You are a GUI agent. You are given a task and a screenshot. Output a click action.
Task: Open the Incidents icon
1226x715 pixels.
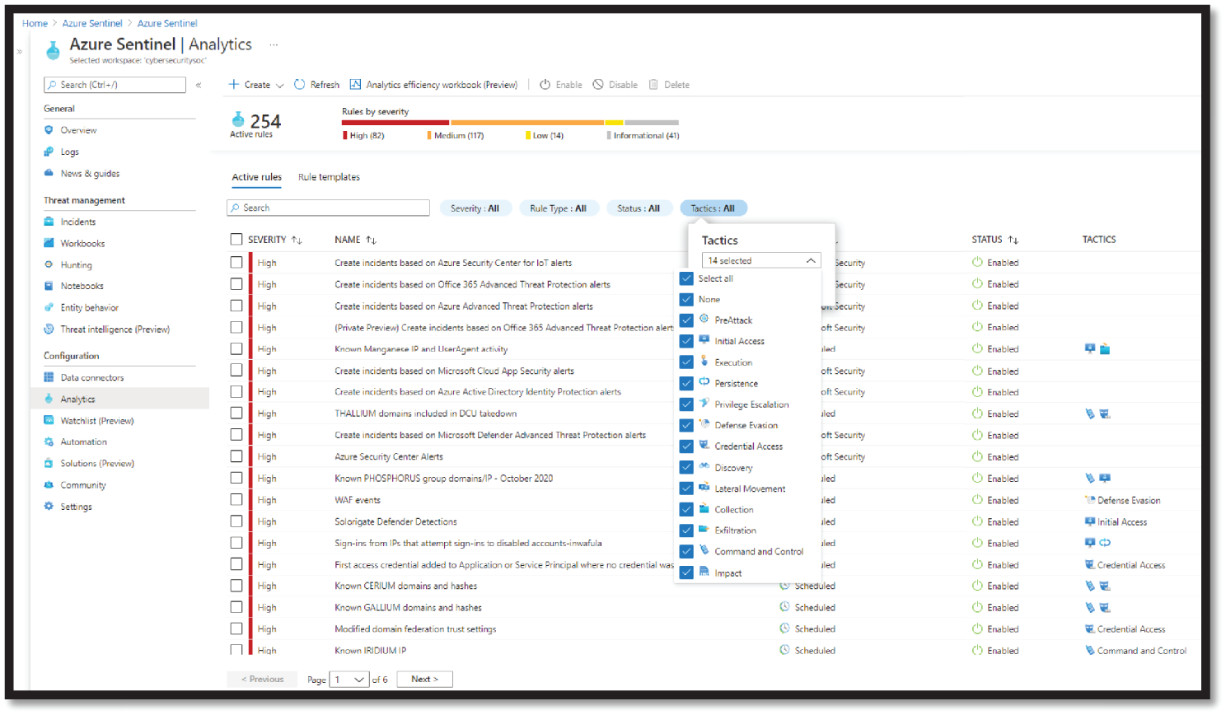[x=49, y=222]
